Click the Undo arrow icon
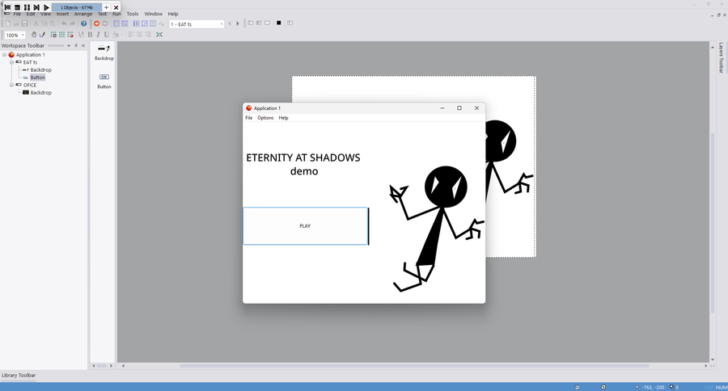The width and height of the screenshot is (728, 391). [64, 23]
